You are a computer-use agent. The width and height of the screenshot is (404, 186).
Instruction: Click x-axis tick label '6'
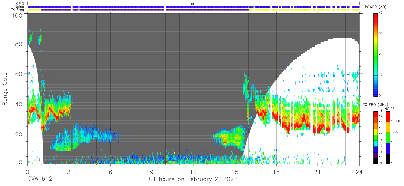(110, 171)
